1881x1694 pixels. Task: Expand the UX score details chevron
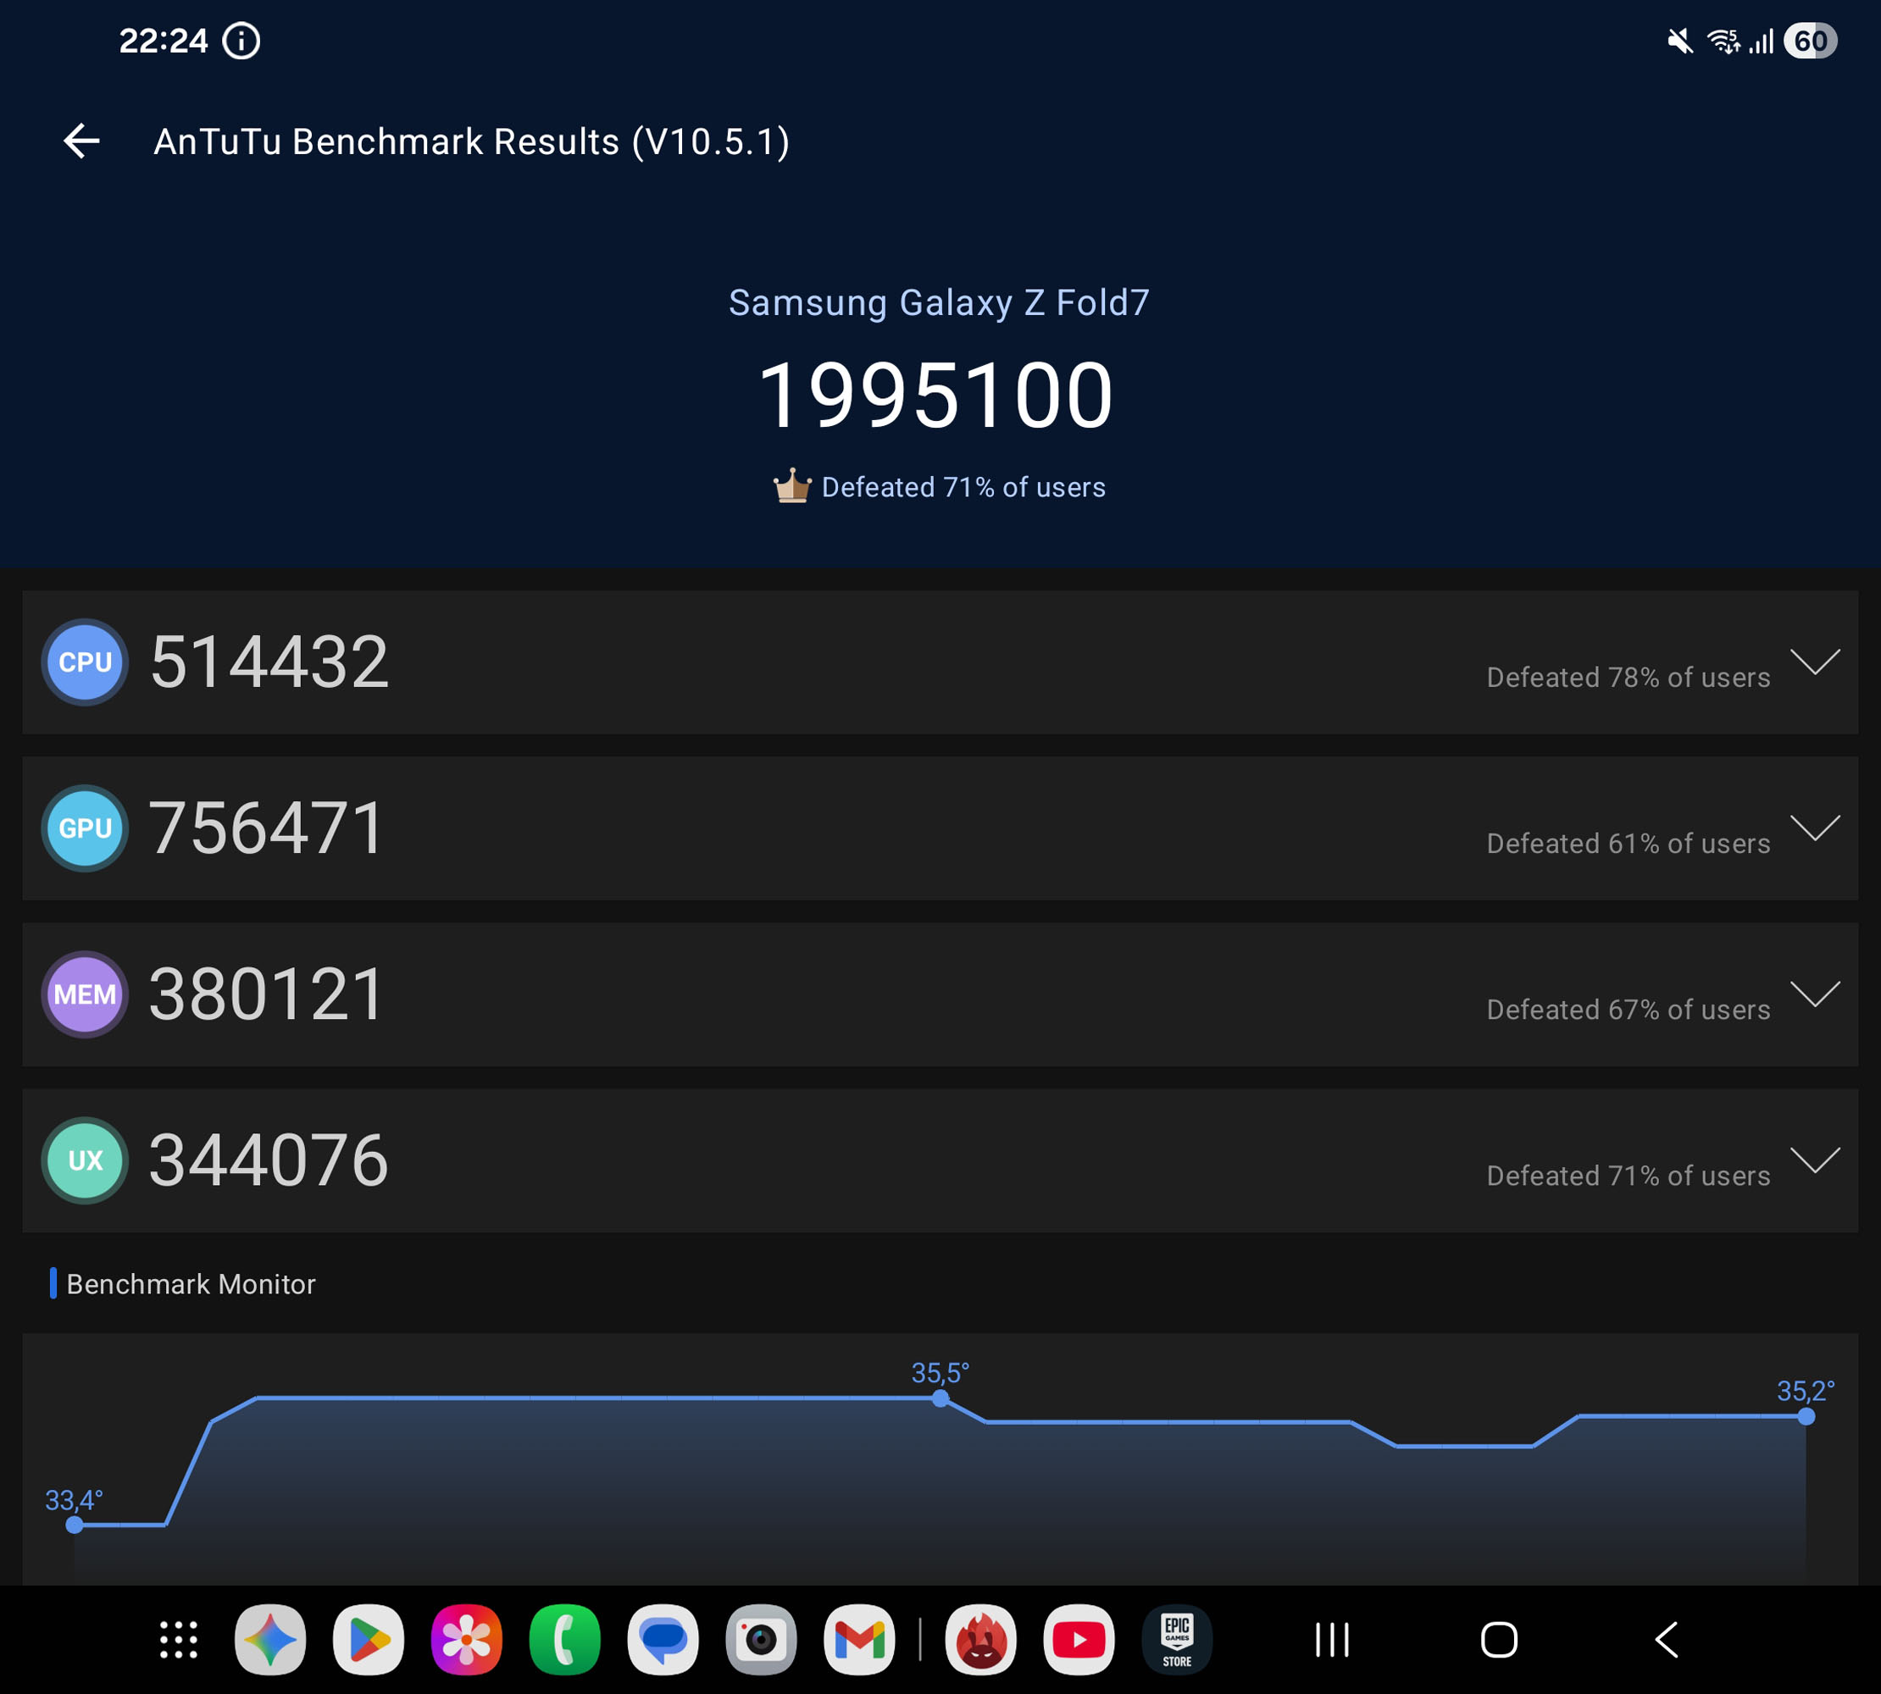point(1815,1160)
